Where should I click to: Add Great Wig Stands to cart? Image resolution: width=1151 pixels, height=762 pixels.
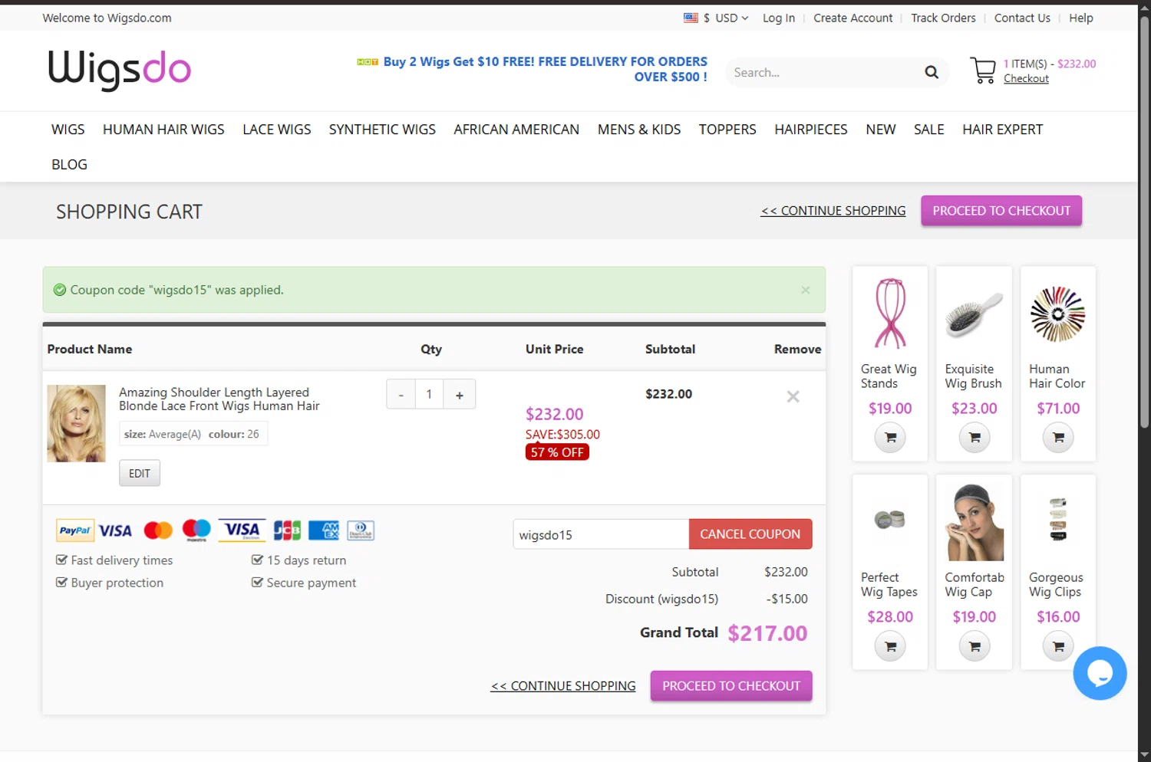(890, 438)
